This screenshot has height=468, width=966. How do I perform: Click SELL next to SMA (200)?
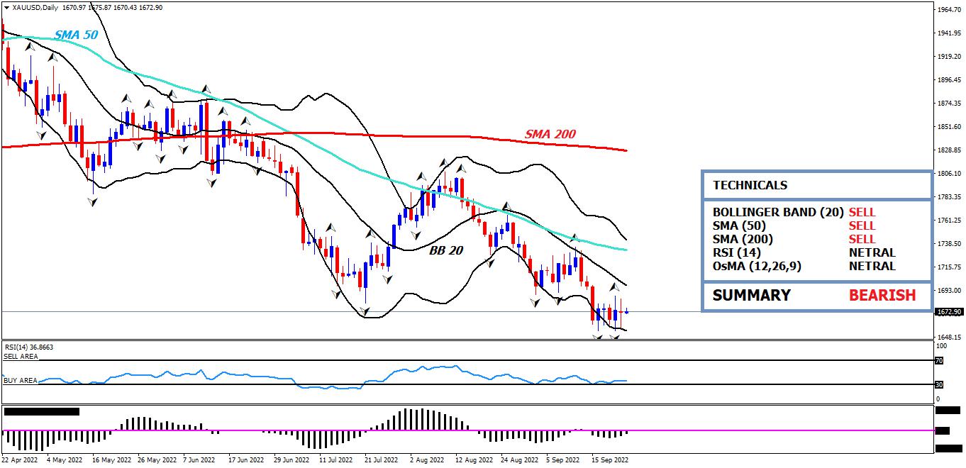point(862,239)
